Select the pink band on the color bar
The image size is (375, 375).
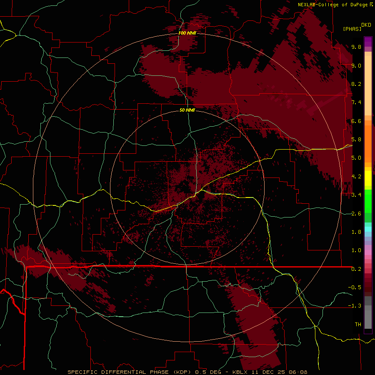tap(368, 252)
